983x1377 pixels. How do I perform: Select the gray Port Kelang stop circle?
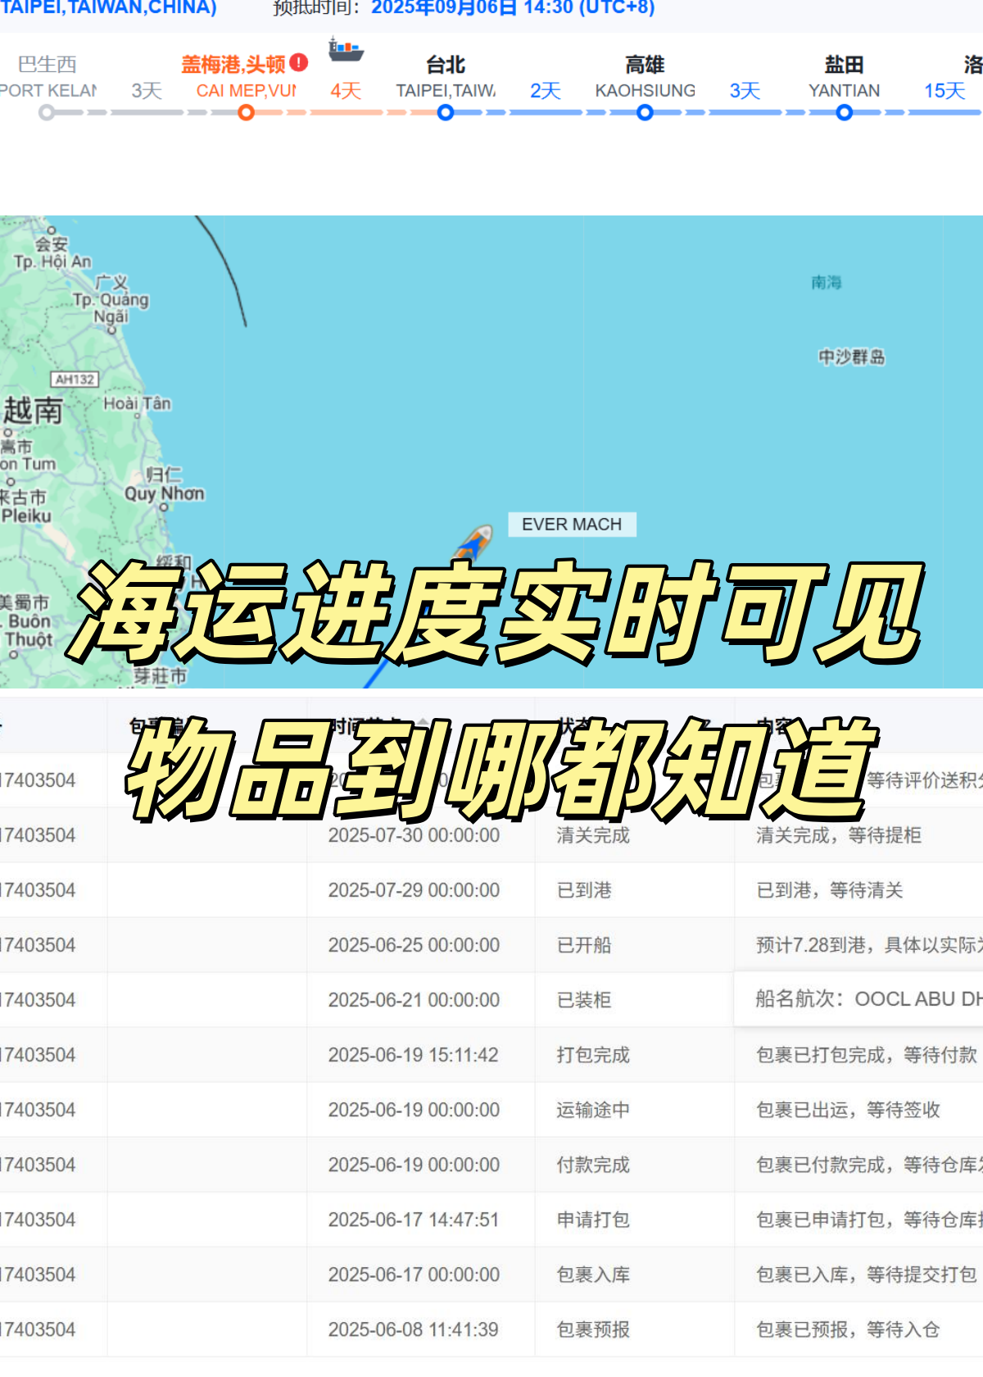[x=47, y=112]
